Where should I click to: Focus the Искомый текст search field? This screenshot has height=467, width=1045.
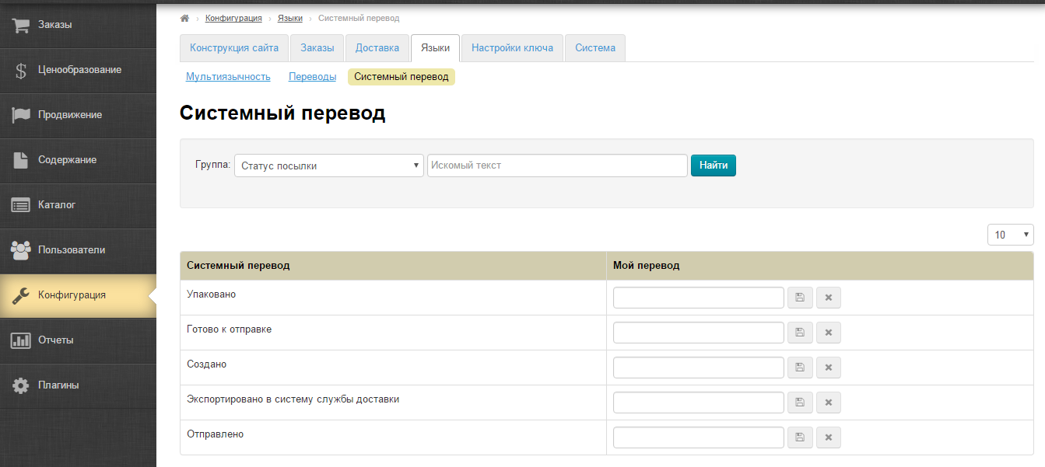(x=557, y=166)
